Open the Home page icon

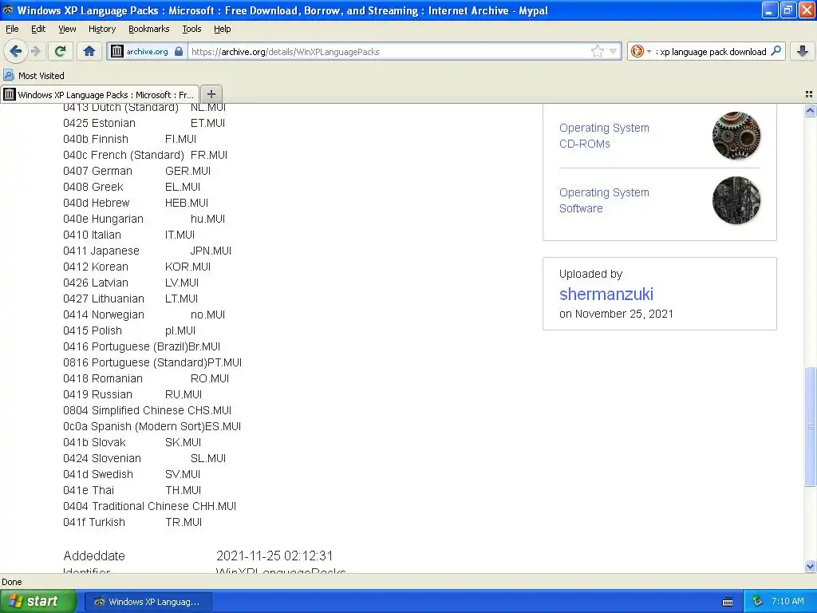pos(89,51)
